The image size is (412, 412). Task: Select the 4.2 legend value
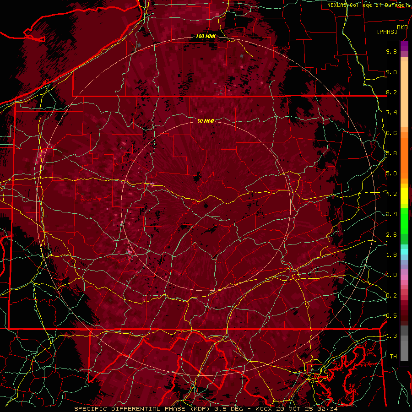point(391,194)
